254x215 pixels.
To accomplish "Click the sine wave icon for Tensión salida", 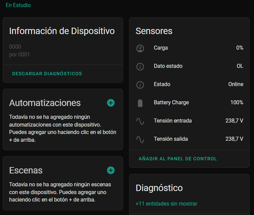I will pos(140,139).
